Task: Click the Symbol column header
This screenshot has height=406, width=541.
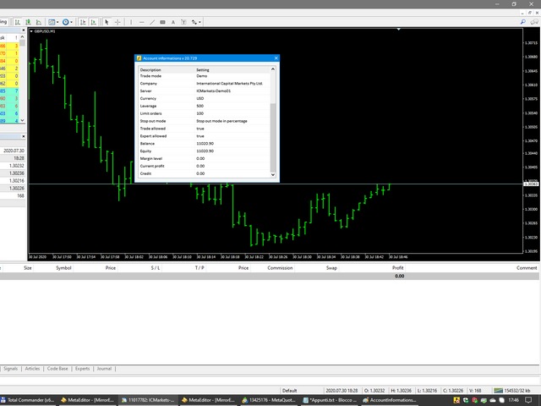Action: tap(63, 267)
